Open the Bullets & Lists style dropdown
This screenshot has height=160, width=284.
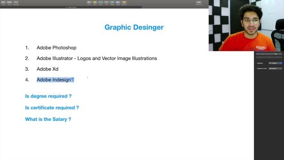pos(275,68)
